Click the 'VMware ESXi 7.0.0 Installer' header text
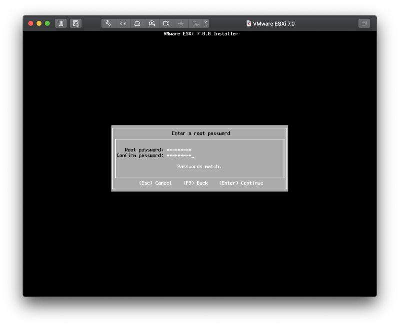This screenshot has width=400, height=327. click(201, 34)
